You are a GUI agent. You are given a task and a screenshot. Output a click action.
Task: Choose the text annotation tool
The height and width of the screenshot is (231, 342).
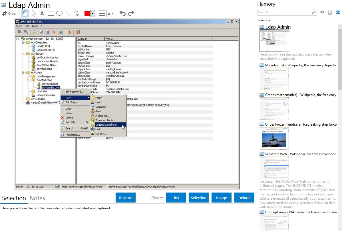pyautogui.click(x=42, y=13)
